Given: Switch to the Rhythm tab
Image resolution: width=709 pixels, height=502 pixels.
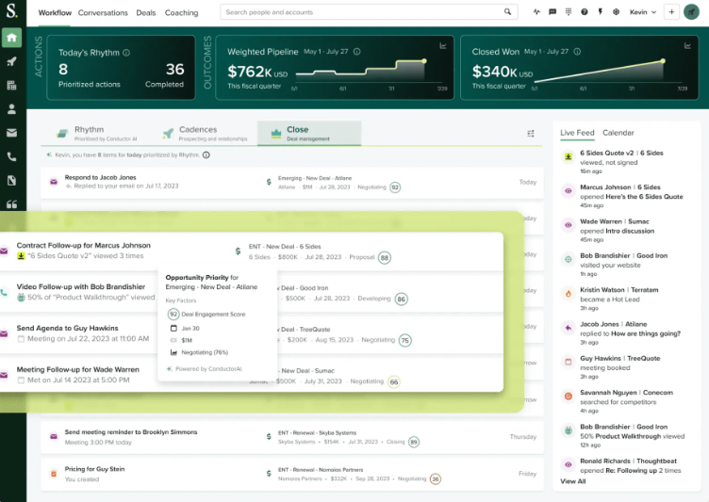Looking at the screenshot, I should [97, 134].
